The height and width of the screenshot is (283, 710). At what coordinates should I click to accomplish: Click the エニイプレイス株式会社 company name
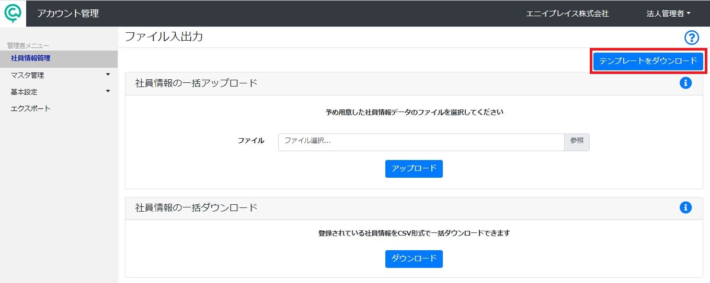[567, 14]
